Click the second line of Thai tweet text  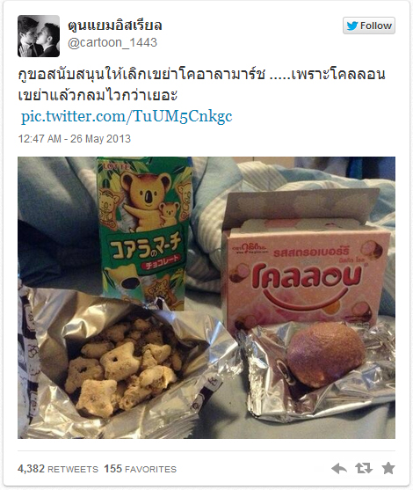click(x=98, y=95)
